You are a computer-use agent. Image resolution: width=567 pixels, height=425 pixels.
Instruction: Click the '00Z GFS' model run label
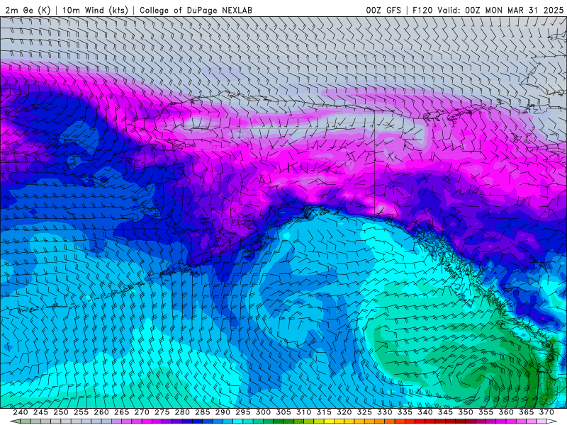383,10
